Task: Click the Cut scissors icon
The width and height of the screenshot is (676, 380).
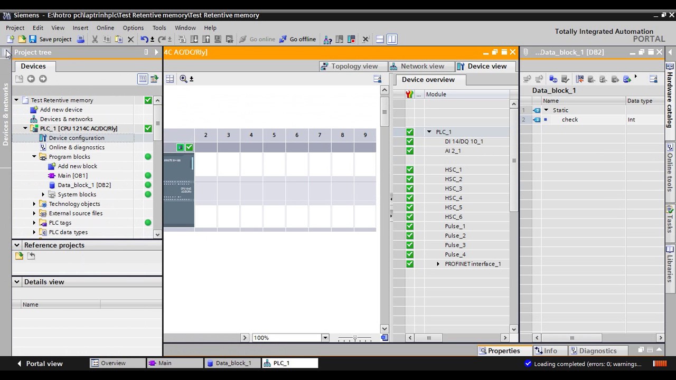Action: click(95, 39)
